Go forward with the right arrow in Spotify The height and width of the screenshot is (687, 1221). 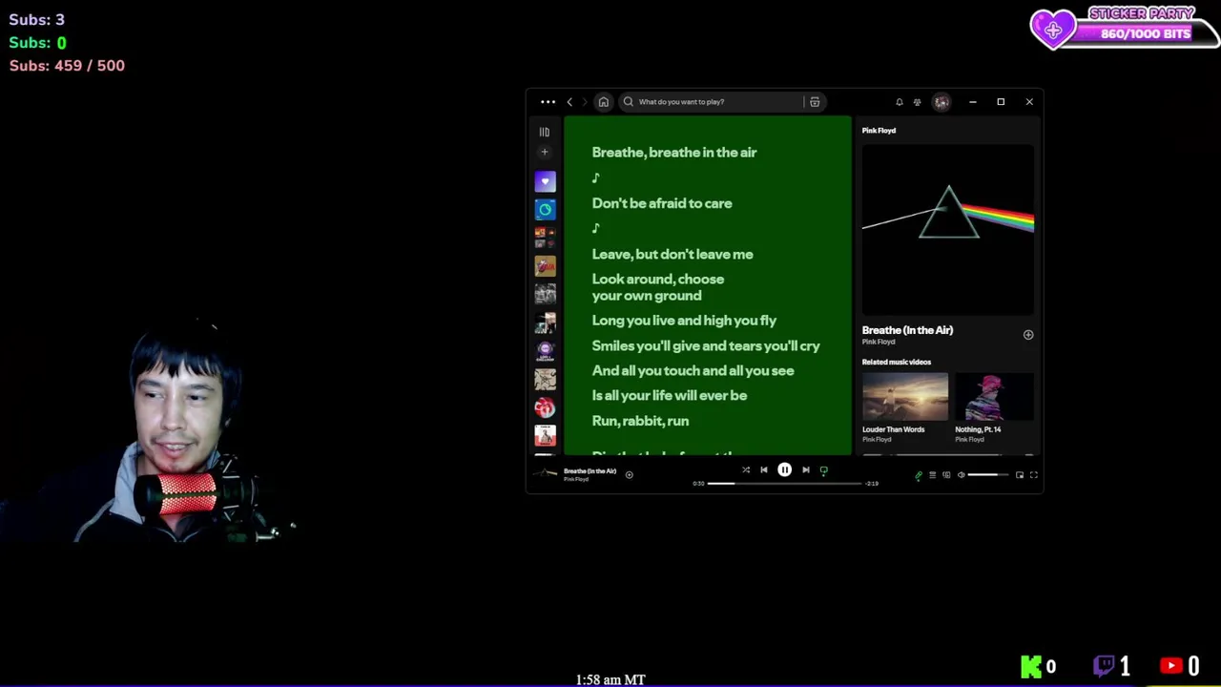coord(585,102)
